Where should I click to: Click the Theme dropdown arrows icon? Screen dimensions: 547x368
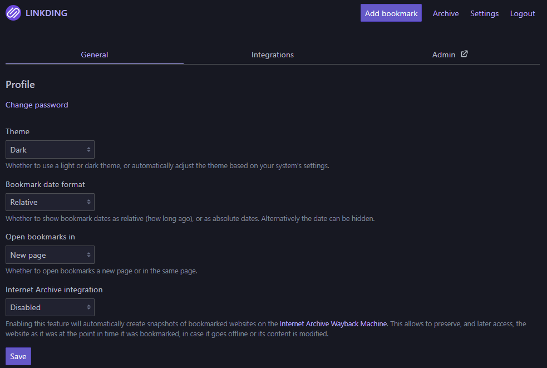(x=88, y=149)
